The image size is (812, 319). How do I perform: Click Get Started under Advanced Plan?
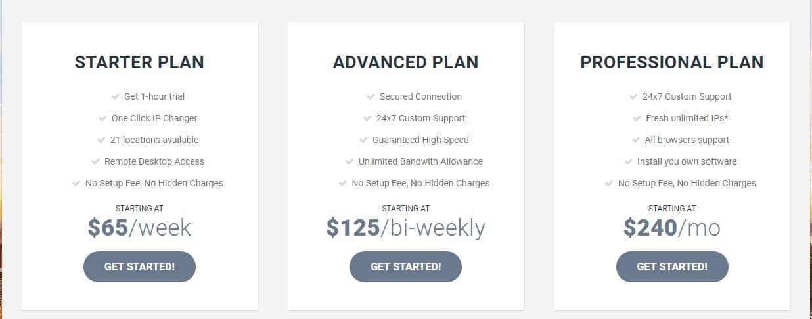(x=405, y=266)
